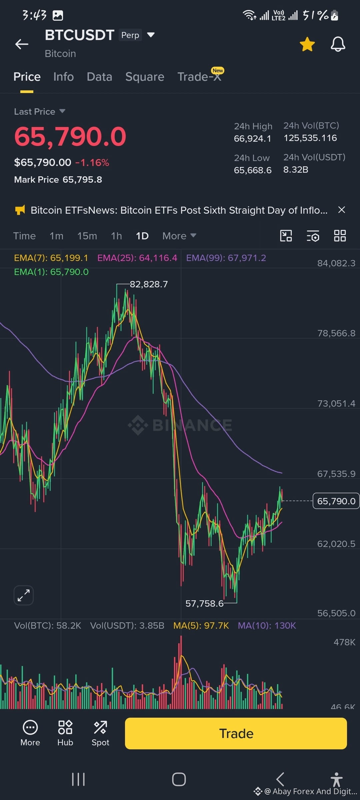Switch to the Info tab
The image size is (360, 800).
click(x=63, y=77)
